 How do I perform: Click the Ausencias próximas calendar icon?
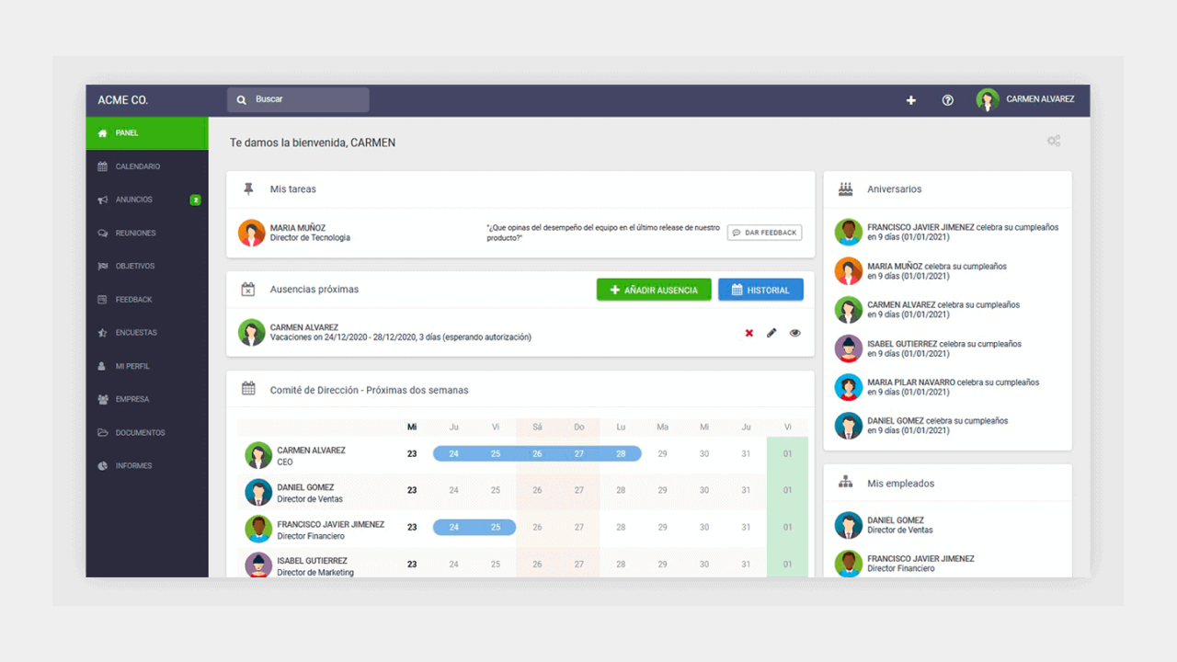click(248, 289)
